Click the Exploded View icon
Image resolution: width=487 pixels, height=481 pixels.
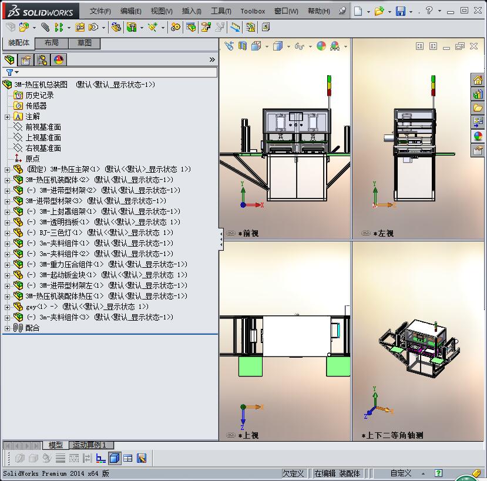coord(206,28)
